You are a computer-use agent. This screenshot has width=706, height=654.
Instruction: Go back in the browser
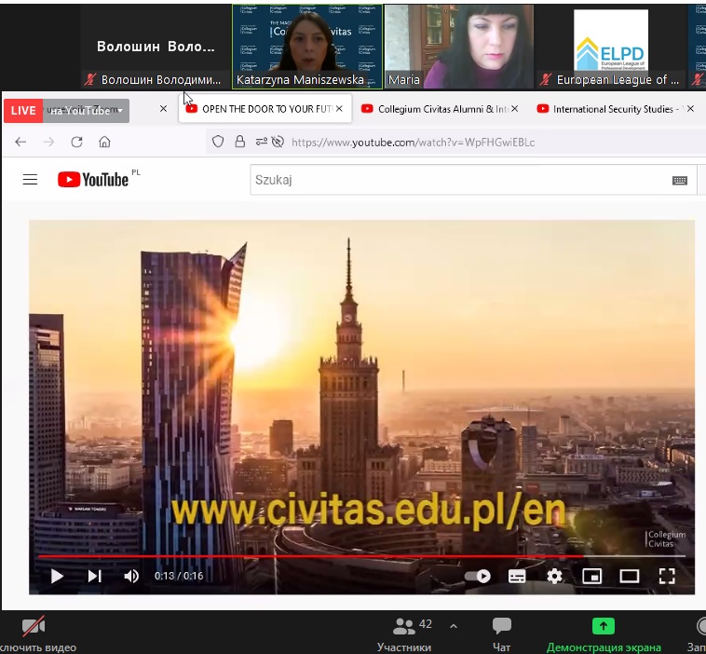point(20,143)
